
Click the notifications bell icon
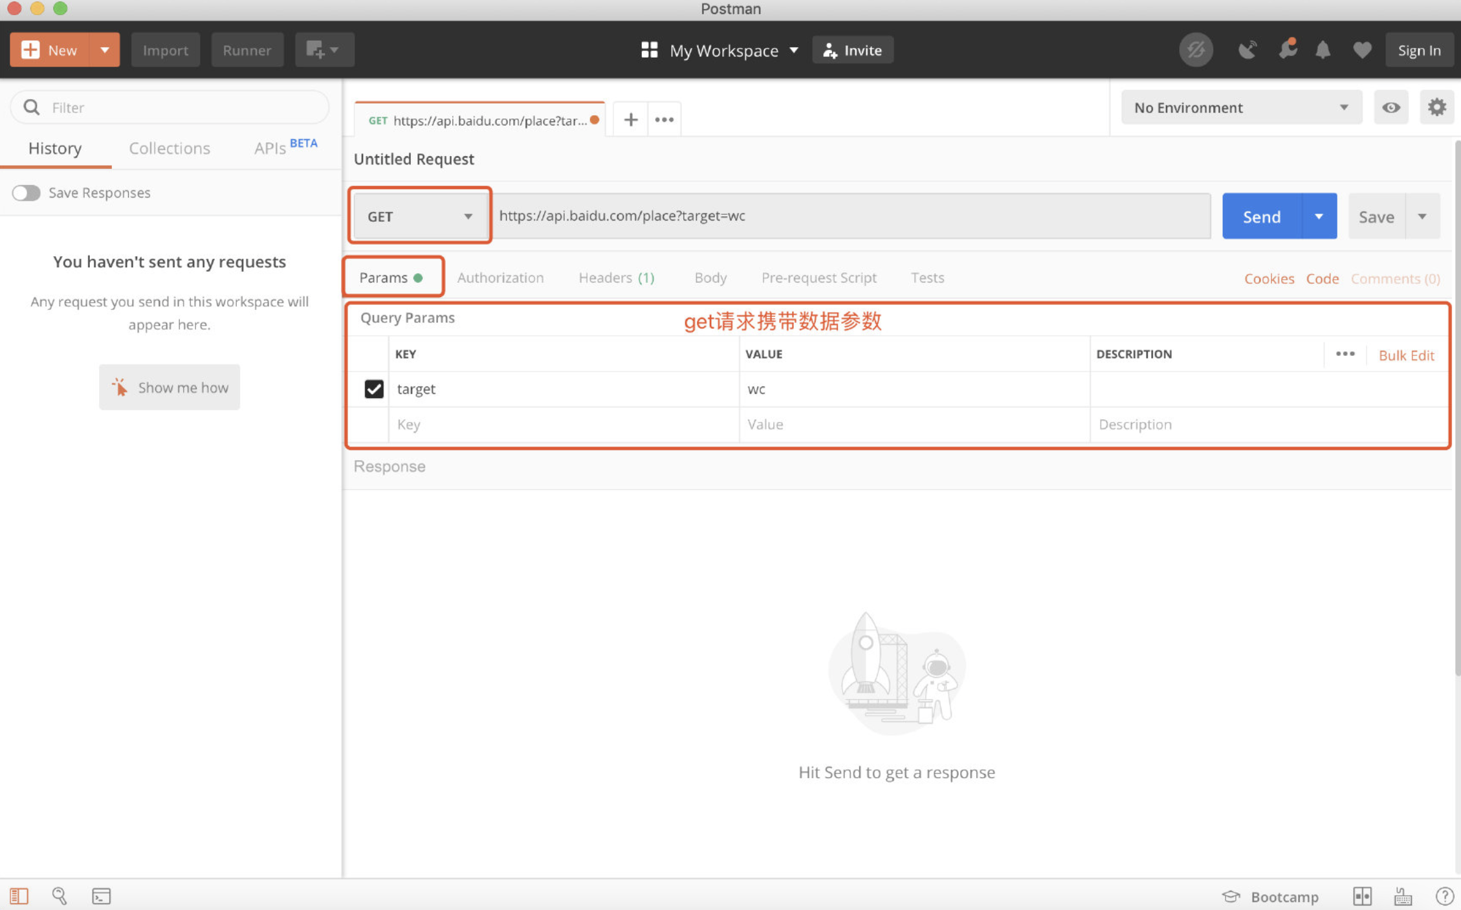click(x=1323, y=50)
